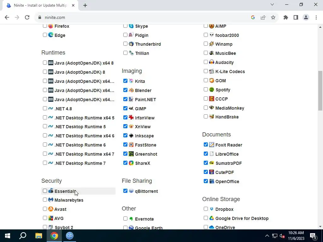This screenshot has height=242, width=323.
Task: Click the Blender app icon
Action: point(131,90)
